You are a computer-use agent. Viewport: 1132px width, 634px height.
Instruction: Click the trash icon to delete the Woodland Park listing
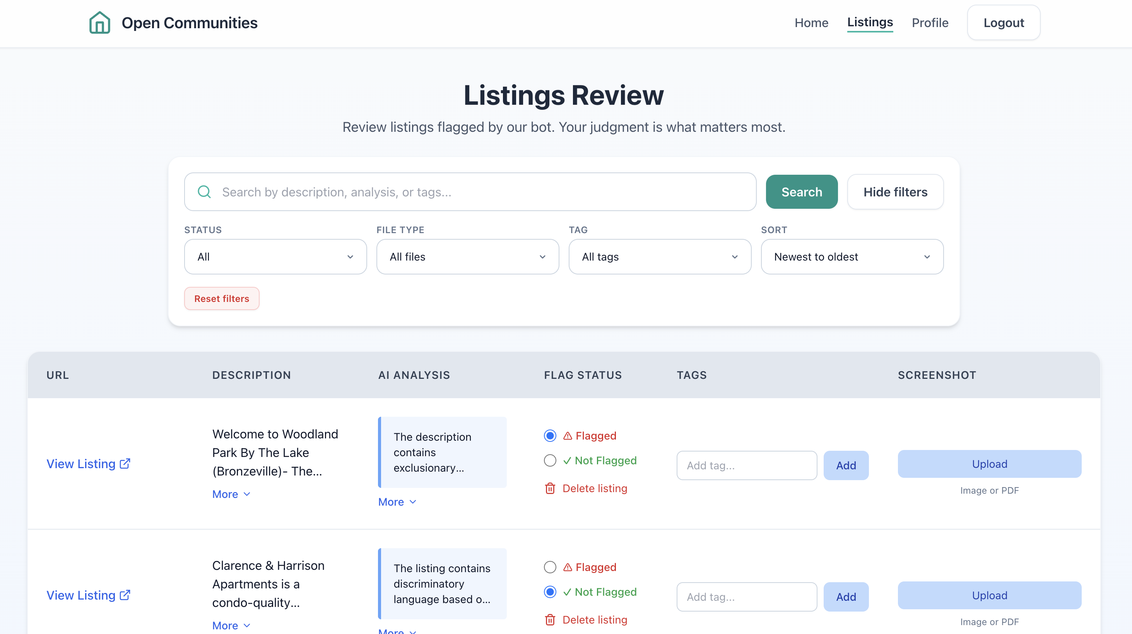click(x=550, y=488)
